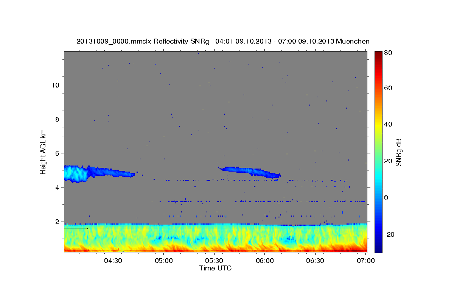Click the height tick label 2
Screen dimensions: 454x303
[x=57, y=221]
